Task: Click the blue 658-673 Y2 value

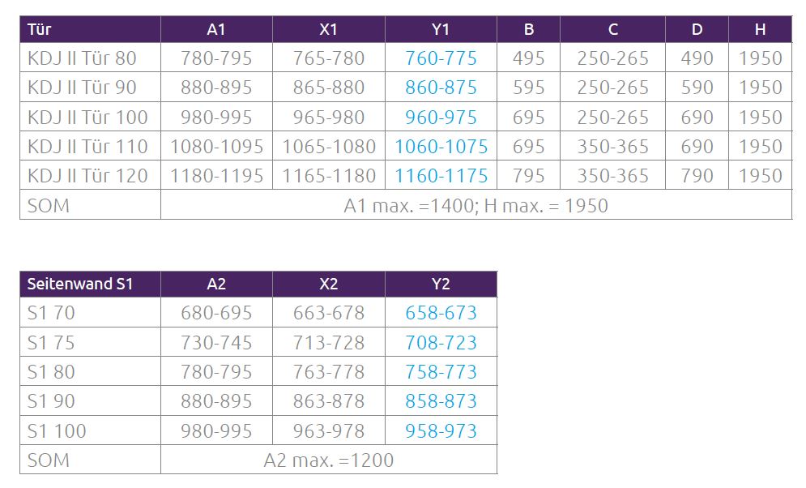Action: pos(441,313)
